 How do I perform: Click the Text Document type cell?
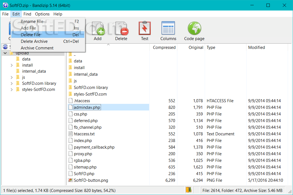[x=220, y=134]
